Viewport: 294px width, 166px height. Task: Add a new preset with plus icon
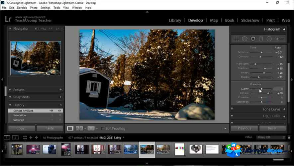click(x=60, y=90)
